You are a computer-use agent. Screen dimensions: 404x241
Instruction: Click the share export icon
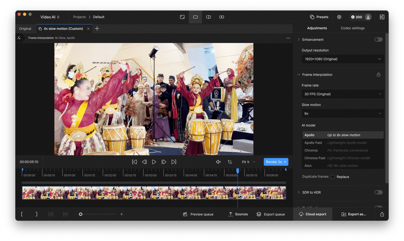tap(382, 214)
